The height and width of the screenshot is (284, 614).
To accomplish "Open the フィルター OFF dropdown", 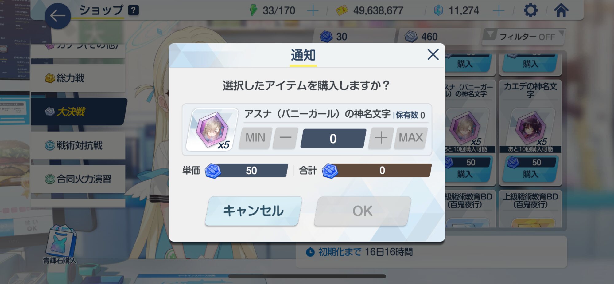I will 524,37.
